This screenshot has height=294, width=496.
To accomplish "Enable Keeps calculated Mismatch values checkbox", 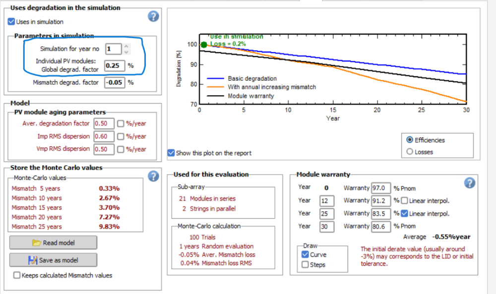I will [17, 275].
